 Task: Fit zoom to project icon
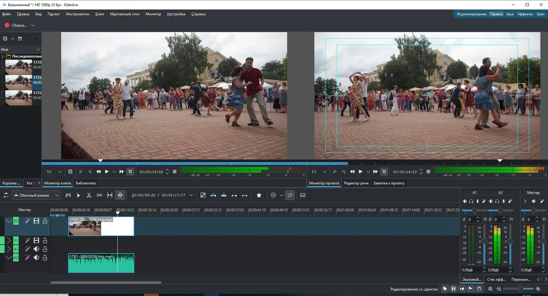point(490,289)
